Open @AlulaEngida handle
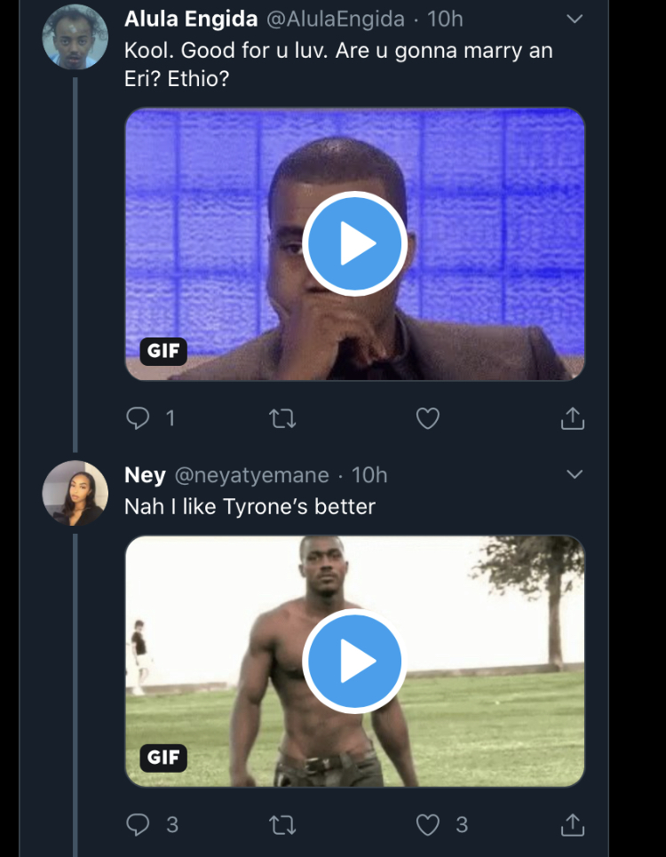This screenshot has height=857, width=666. pyautogui.click(x=334, y=19)
